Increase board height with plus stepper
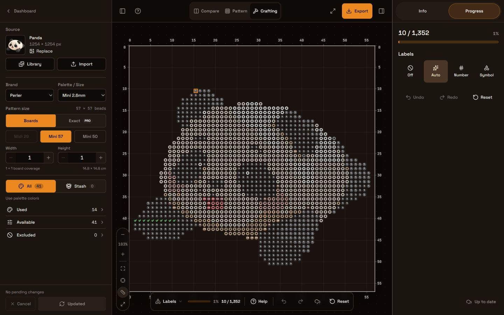 pos(101,158)
